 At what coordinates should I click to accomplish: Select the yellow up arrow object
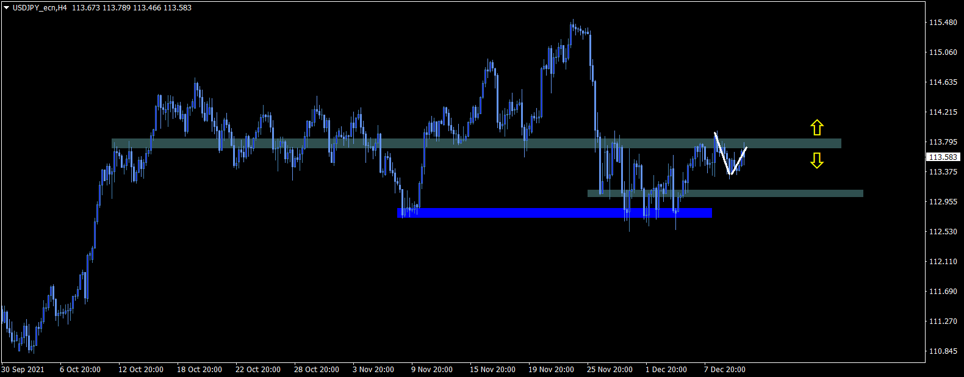817,127
